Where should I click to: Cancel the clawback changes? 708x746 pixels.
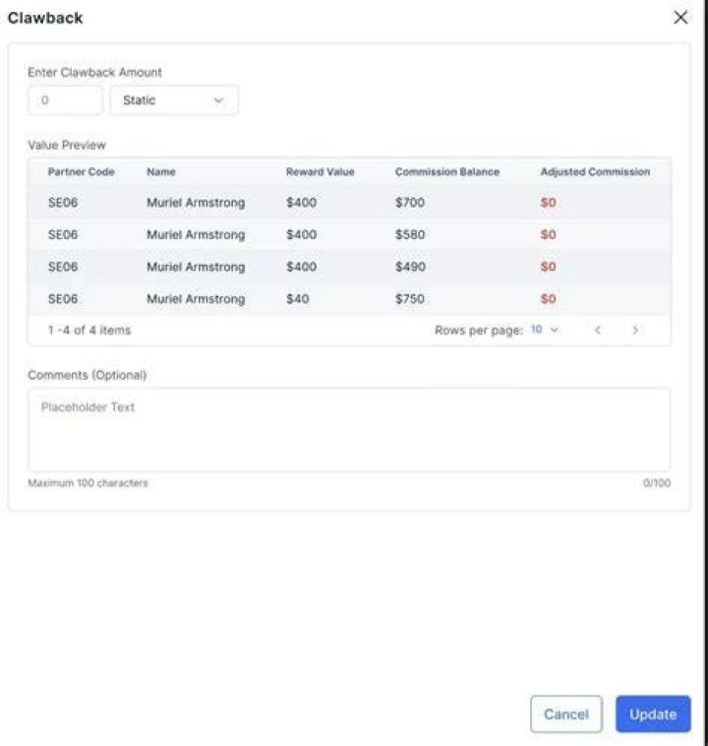pyautogui.click(x=566, y=714)
